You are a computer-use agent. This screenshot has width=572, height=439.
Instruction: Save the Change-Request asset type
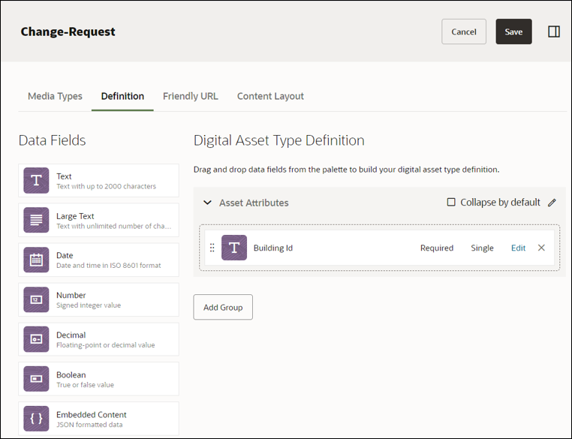click(x=513, y=32)
